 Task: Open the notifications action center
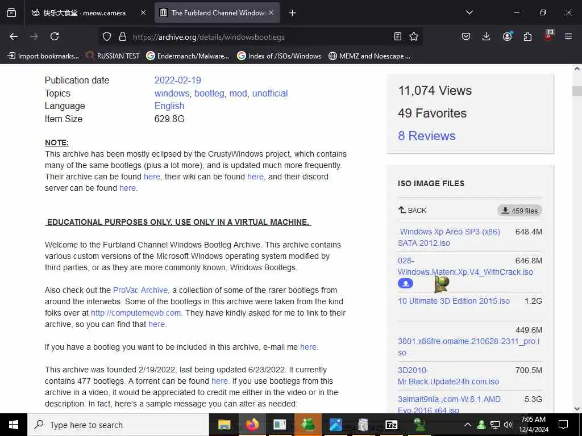tap(563, 425)
